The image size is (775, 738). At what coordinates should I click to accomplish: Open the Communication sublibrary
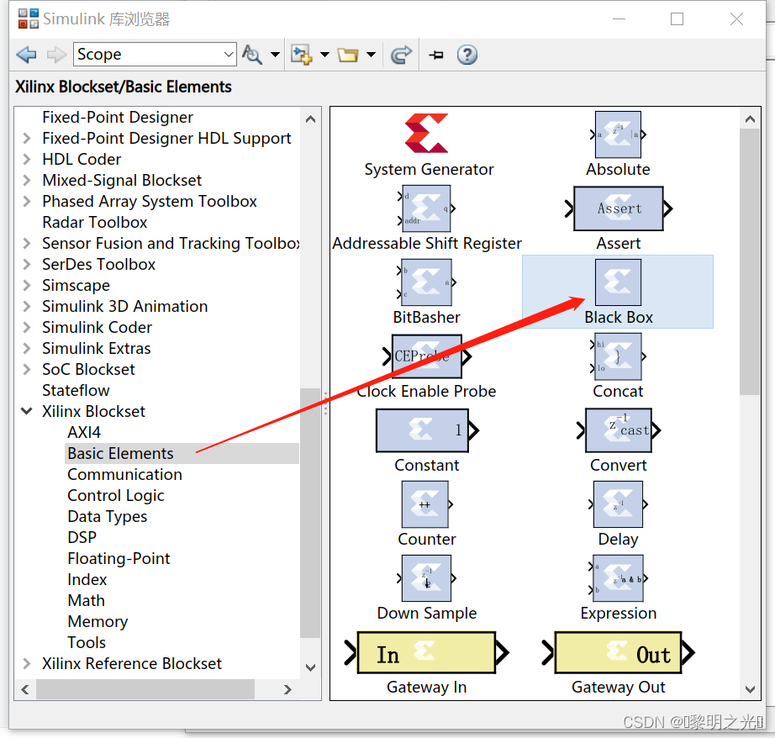124,475
